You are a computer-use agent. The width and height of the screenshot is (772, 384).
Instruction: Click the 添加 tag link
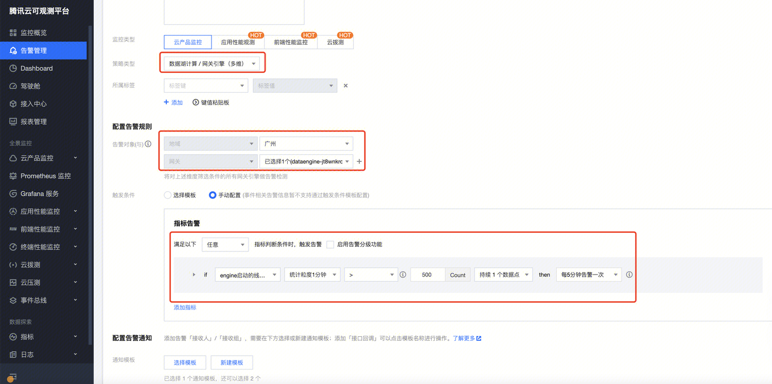173,102
